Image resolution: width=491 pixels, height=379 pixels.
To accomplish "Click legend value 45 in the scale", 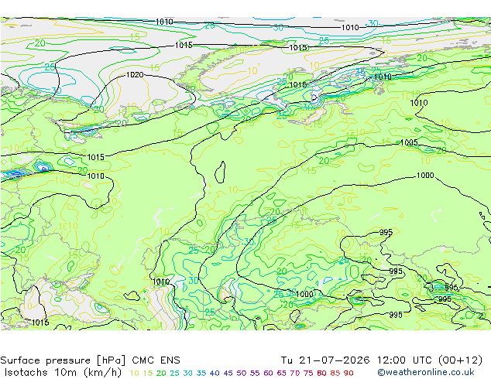I will tap(228, 373).
